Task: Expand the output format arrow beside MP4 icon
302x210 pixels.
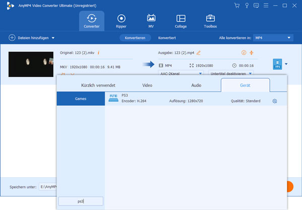Action: [x=286, y=64]
